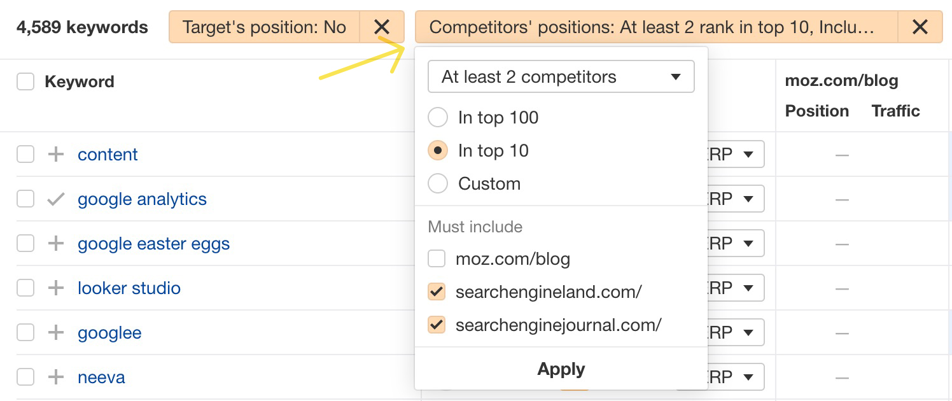Click the plus icon beside "content"
Image resolution: width=952 pixels, height=401 pixels.
57,154
